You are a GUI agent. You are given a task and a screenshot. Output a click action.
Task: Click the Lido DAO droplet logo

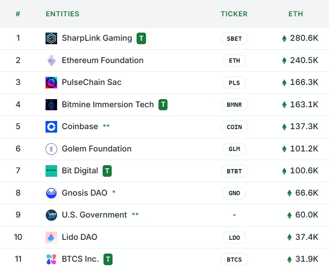[x=51, y=237]
